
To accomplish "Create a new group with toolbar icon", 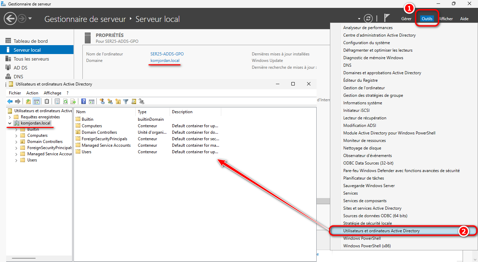I will pos(110,101).
